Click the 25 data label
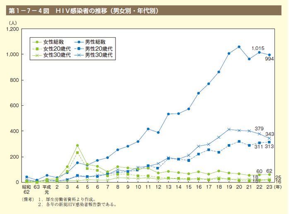Image resolution: width=289 pixels, height=214 pixels. pos(278,177)
